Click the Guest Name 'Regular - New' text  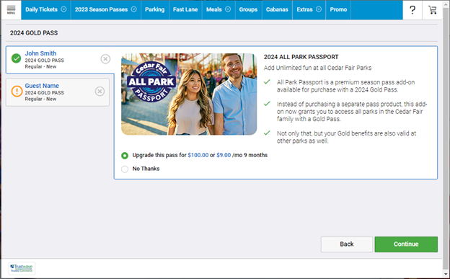pyautogui.click(x=40, y=99)
